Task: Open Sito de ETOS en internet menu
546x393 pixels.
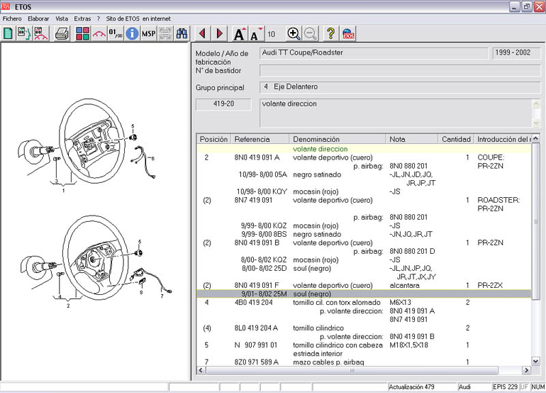Action: coord(139,19)
